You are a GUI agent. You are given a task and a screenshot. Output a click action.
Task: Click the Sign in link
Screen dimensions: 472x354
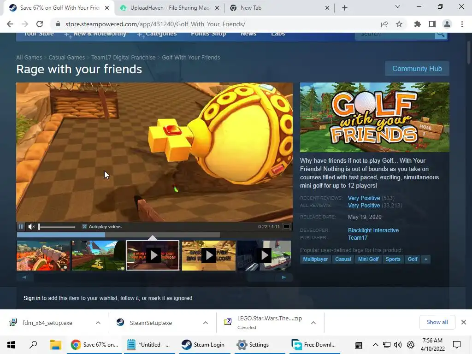coord(32,298)
